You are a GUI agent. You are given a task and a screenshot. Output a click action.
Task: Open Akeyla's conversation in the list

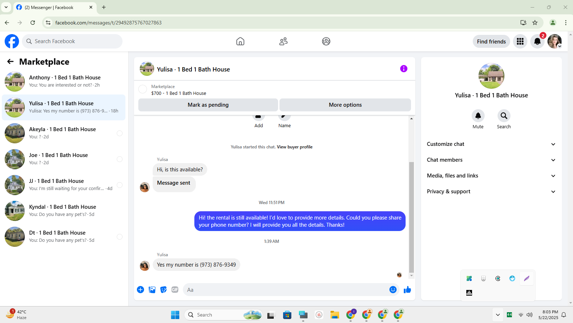64,133
